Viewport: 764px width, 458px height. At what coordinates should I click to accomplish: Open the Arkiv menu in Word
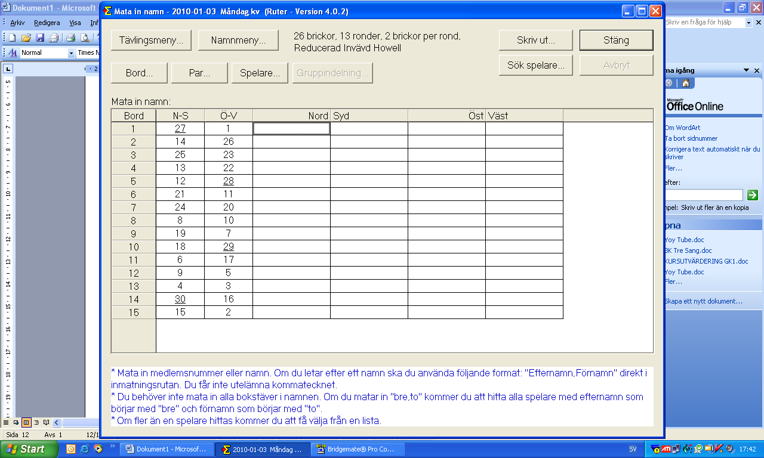[17, 23]
